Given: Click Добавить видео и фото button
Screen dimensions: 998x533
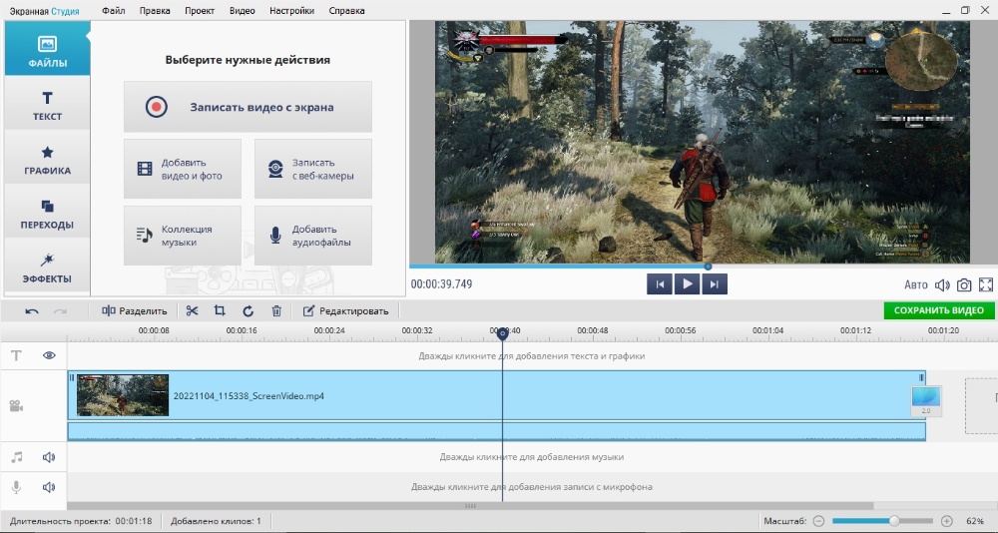Looking at the screenshot, I should point(183,169).
